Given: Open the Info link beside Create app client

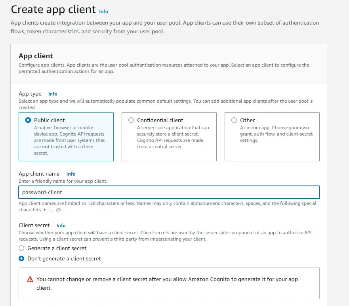Looking at the screenshot, I should (103, 11).
